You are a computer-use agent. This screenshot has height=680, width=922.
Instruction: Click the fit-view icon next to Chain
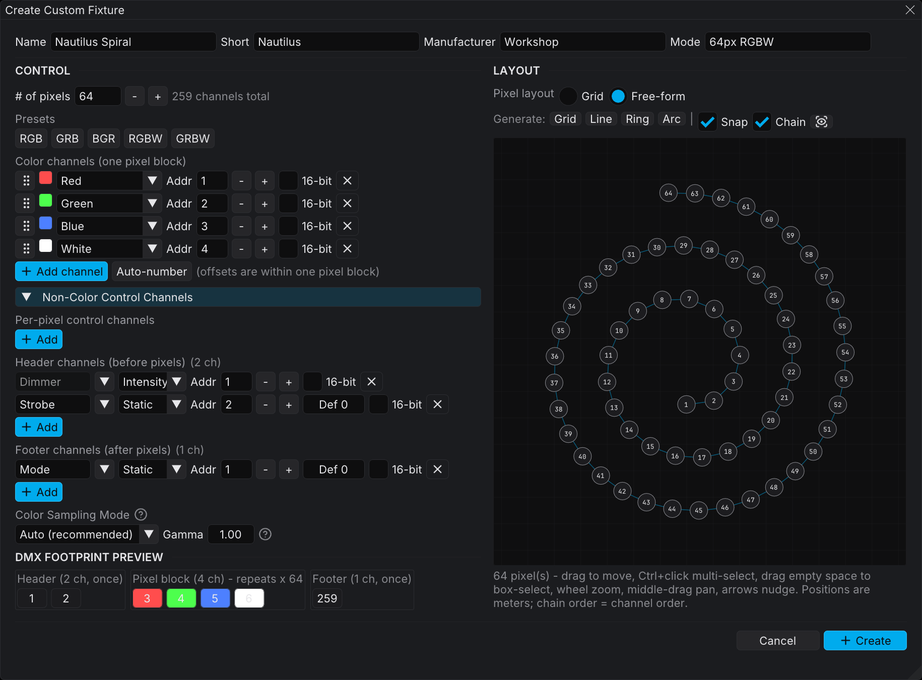821,121
